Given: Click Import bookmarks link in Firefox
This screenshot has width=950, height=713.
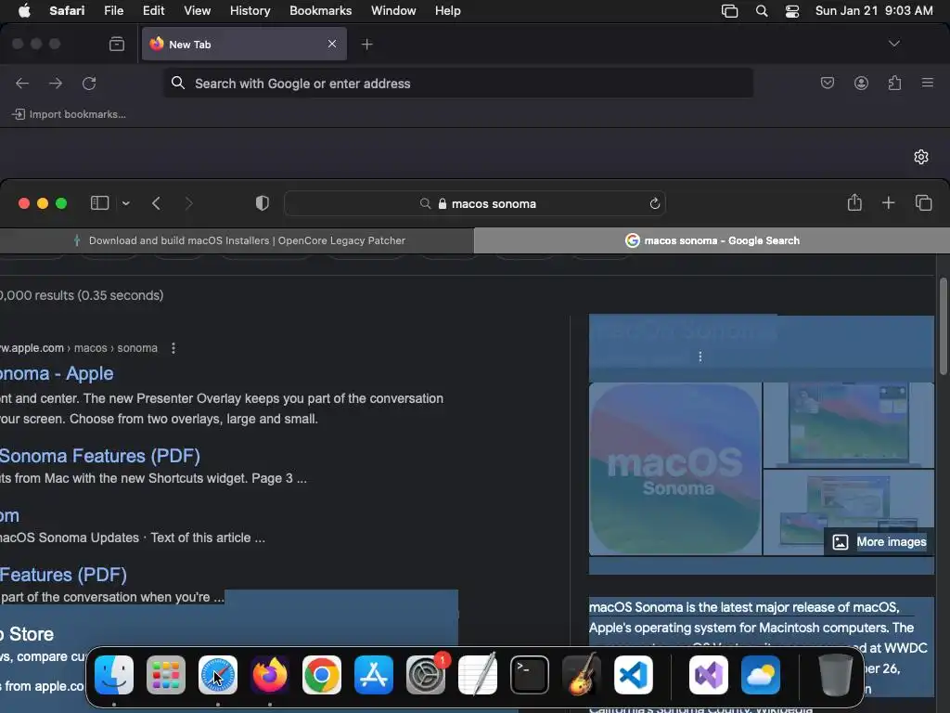Looking at the screenshot, I should (x=69, y=114).
